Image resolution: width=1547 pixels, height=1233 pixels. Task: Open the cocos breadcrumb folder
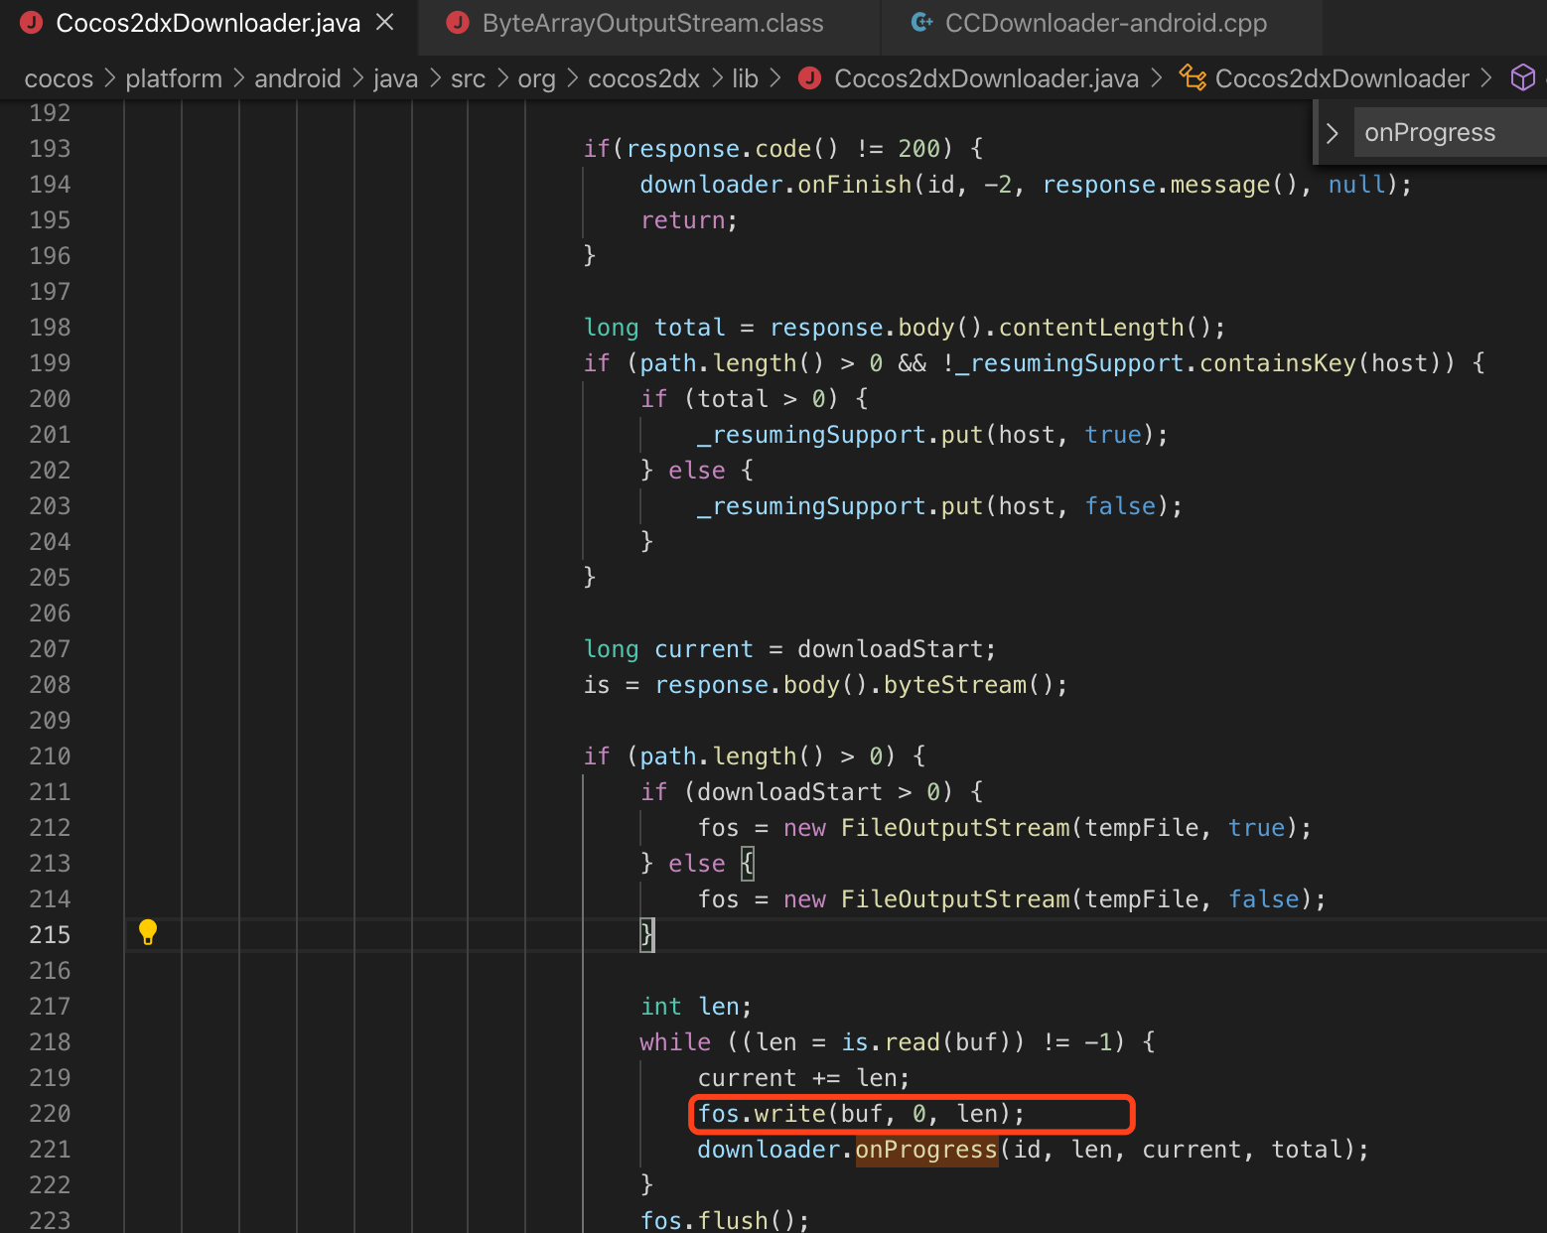click(59, 78)
